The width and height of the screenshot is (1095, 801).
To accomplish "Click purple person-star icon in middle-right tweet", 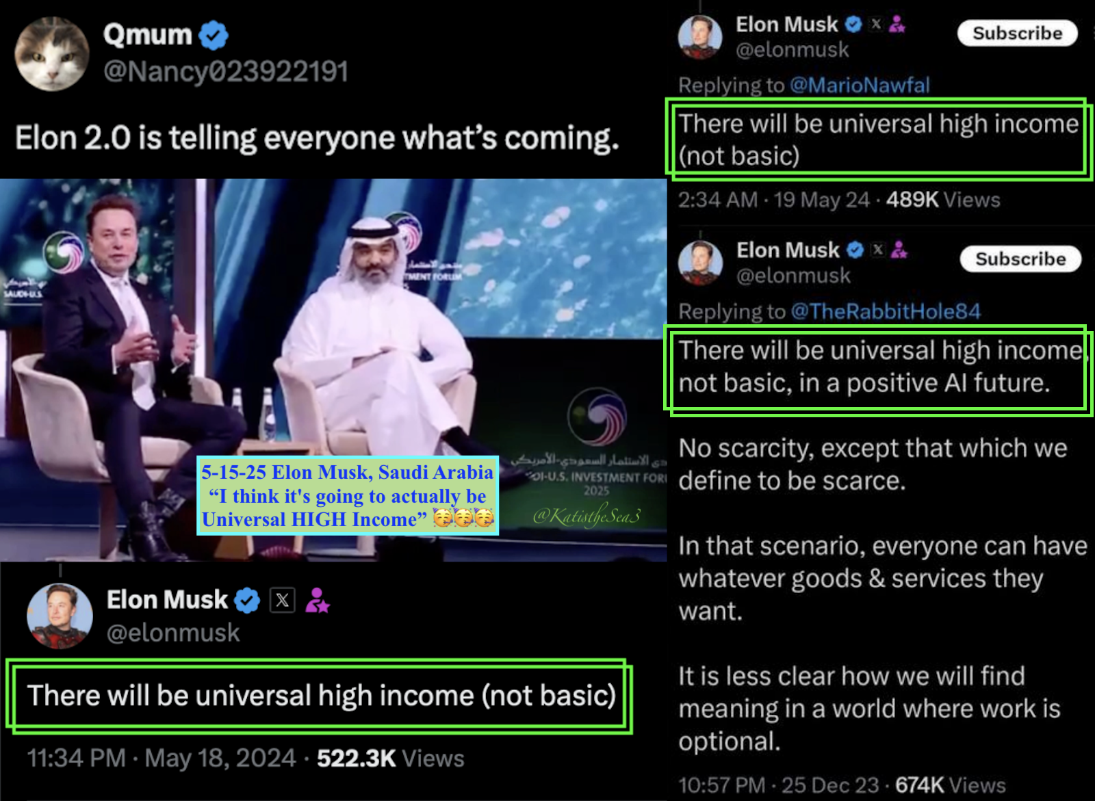I will point(899,250).
